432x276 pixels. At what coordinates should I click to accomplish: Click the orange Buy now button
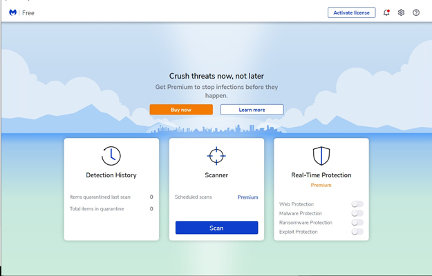coord(181,110)
